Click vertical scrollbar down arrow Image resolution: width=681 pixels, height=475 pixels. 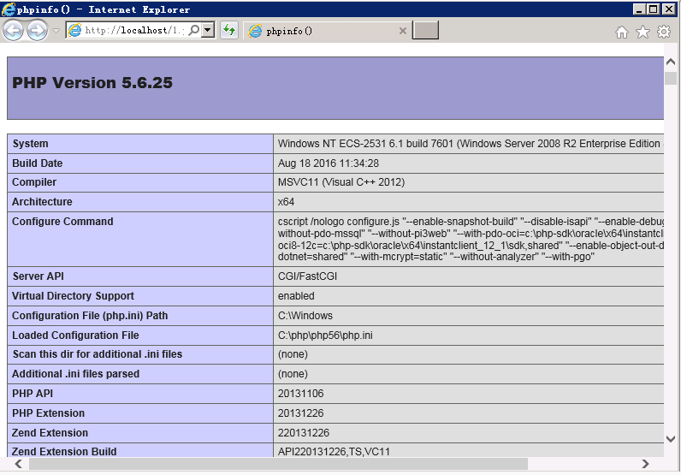(x=671, y=439)
